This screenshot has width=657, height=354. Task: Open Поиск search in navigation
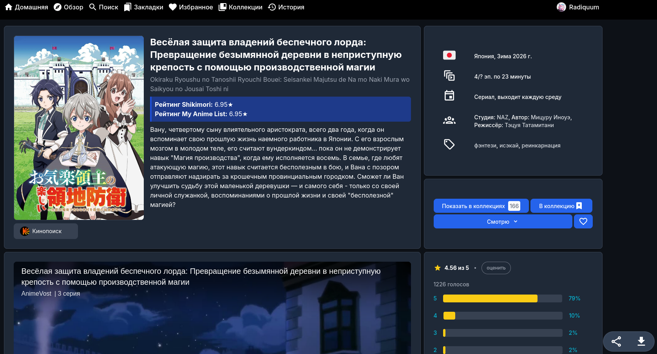coord(103,7)
